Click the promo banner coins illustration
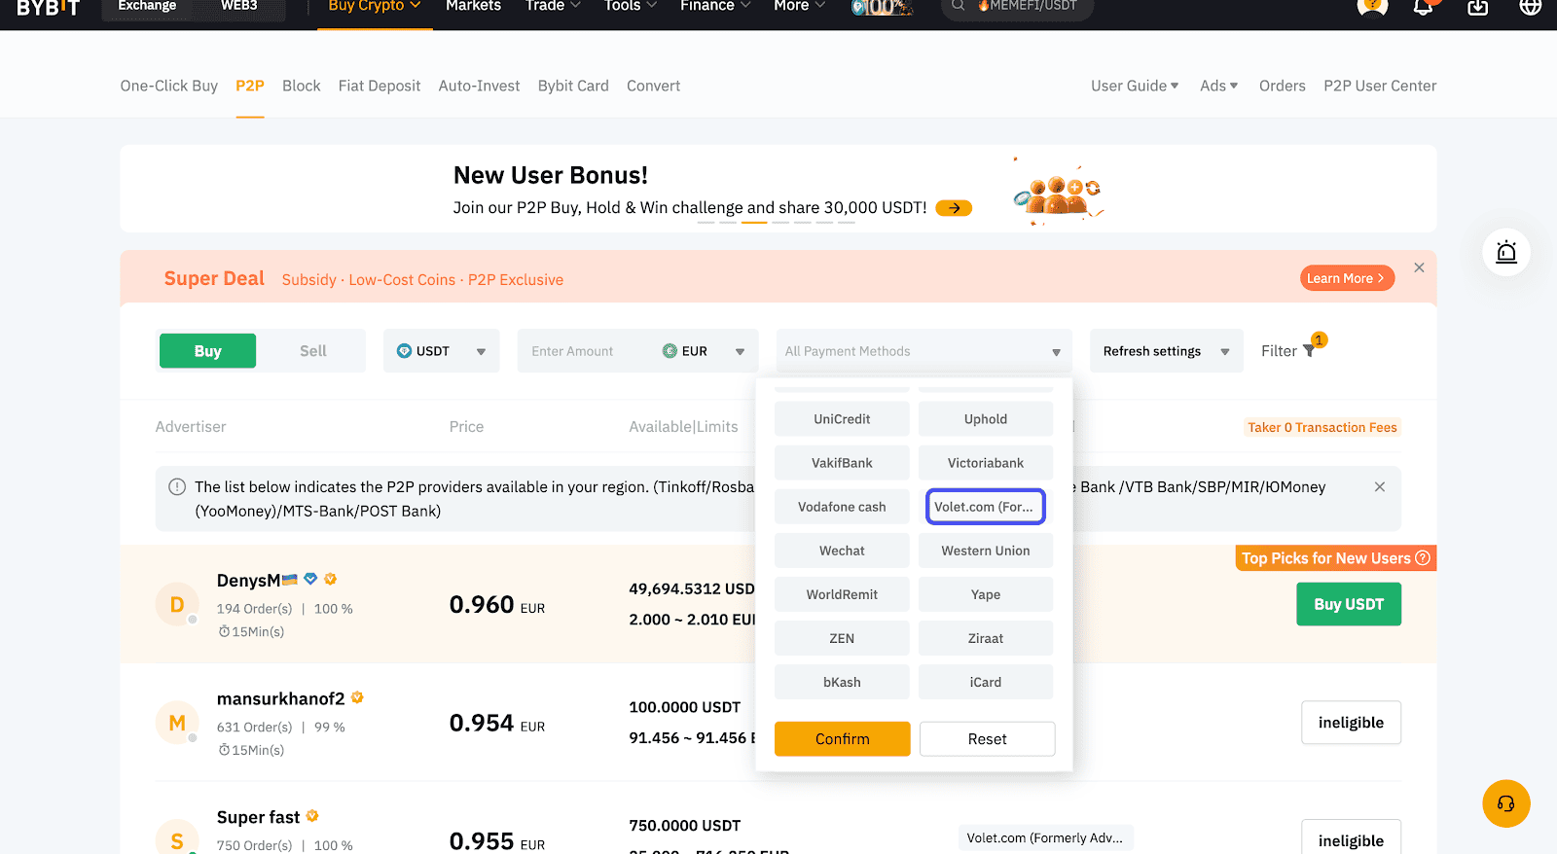 [x=1058, y=191]
